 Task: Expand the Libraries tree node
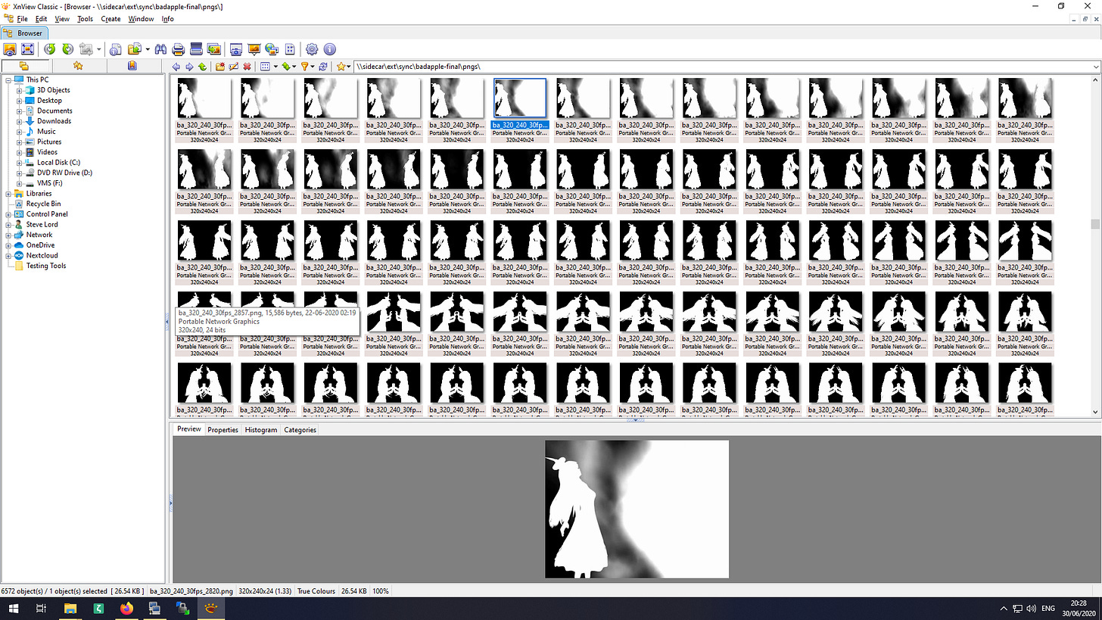click(9, 194)
